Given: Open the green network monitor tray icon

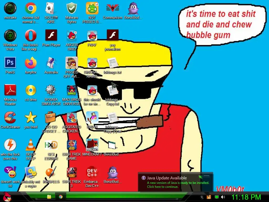Looking at the screenshot, I should coord(216,197).
